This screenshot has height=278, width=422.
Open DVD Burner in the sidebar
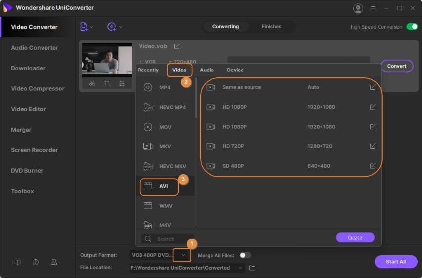27,171
